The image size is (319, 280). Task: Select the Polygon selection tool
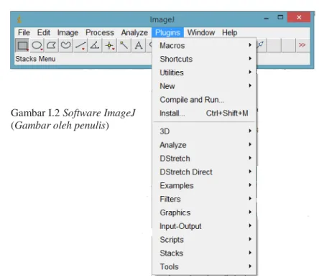coord(51,45)
